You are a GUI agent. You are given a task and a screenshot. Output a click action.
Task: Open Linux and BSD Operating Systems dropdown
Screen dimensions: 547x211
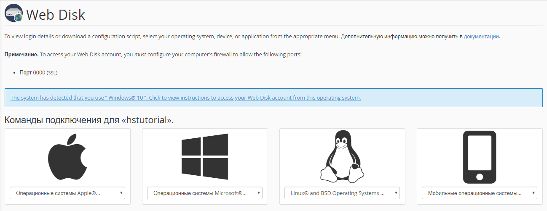(x=342, y=193)
